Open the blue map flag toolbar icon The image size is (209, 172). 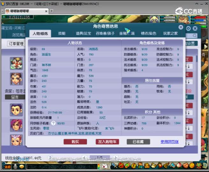173,166
